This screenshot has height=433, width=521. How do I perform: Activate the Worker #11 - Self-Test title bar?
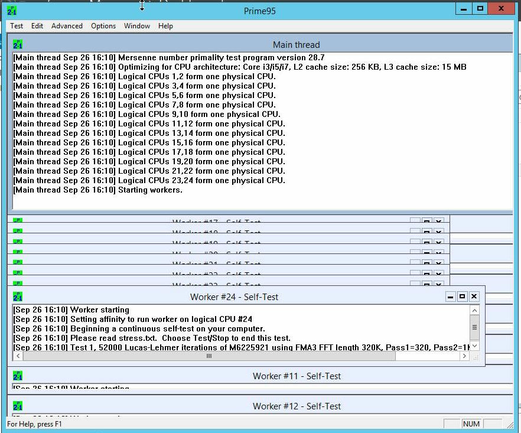297,376
